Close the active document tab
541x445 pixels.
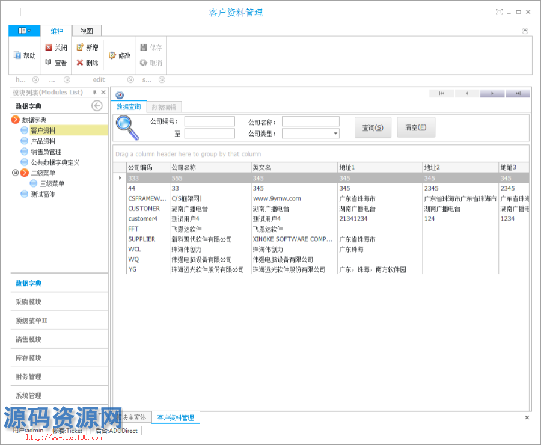[x=527, y=417]
